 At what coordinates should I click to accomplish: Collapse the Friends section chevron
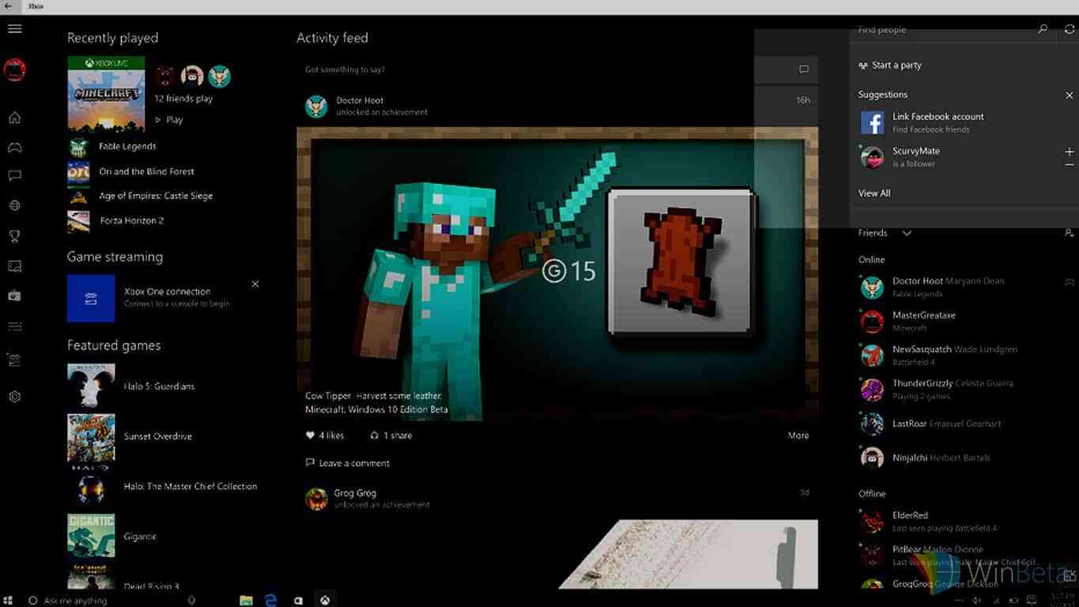[907, 233]
